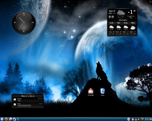Click Wto forecast cloudy icon
The width and height of the screenshot is (152, 121).
click(x=133, y=28)
